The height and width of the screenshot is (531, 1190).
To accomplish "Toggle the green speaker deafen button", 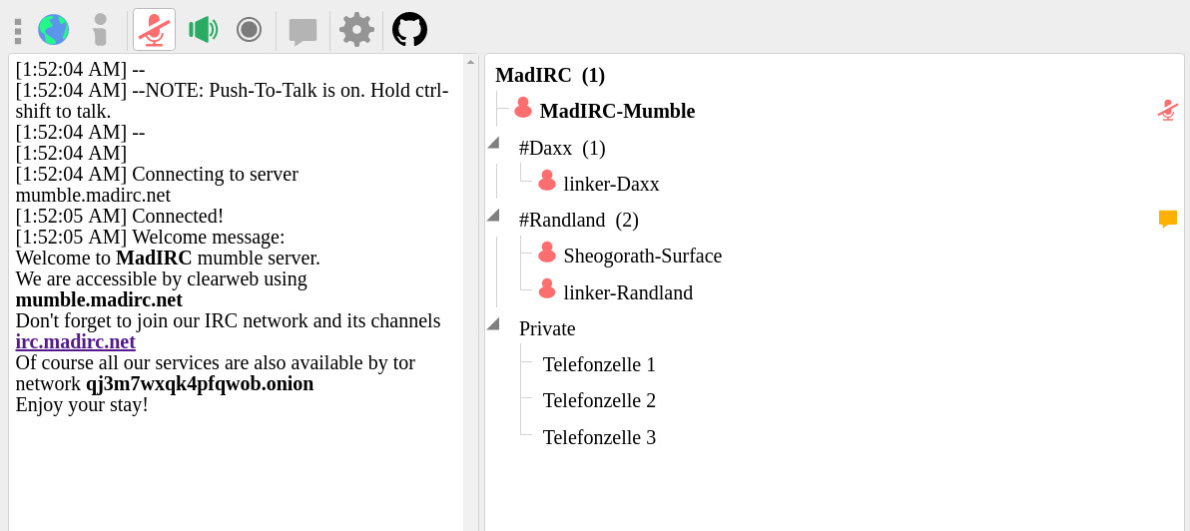I will tap(203, 30).
